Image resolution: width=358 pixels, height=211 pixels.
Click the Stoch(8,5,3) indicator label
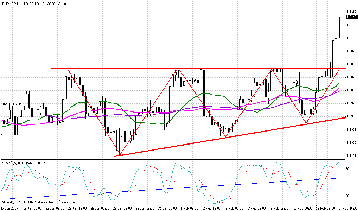coord(11,163)
